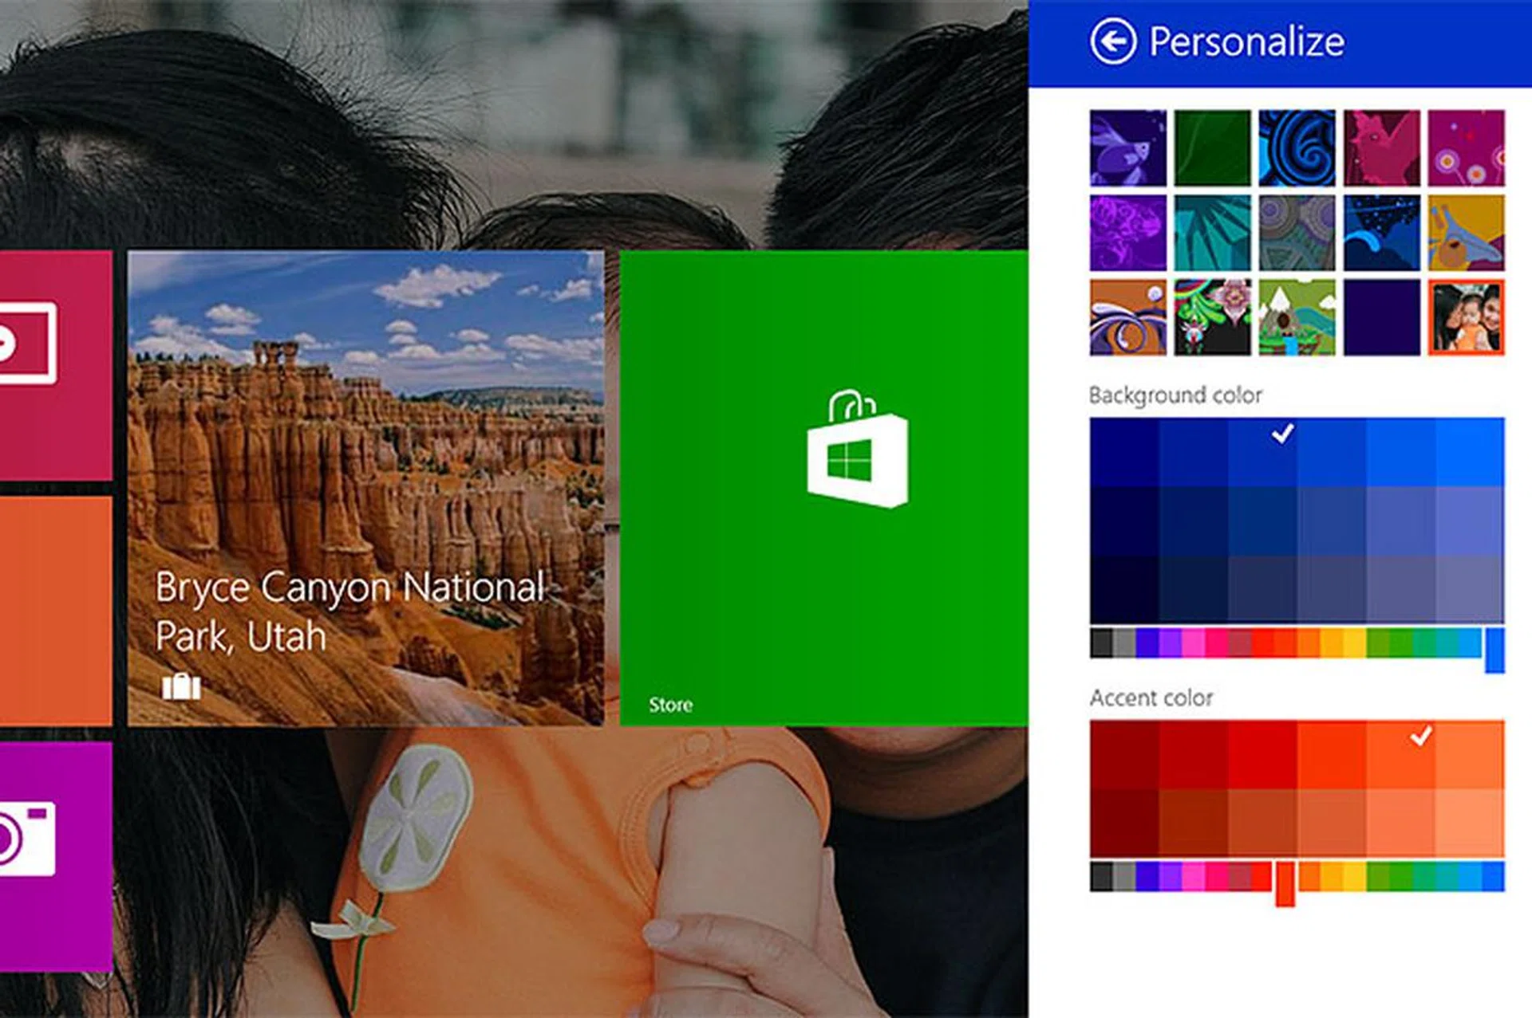Screen dimensions: 1532x1018
Task: Select checked blue background color swatch
Action: (x=1262, y=452)
